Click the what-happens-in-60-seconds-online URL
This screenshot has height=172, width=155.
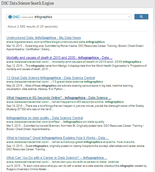(x=65, y=102)
